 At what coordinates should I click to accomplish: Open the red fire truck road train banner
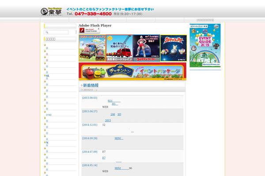119,48
